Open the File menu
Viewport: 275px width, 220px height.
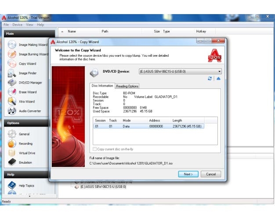pyautogui.click(x=6, y=25)
